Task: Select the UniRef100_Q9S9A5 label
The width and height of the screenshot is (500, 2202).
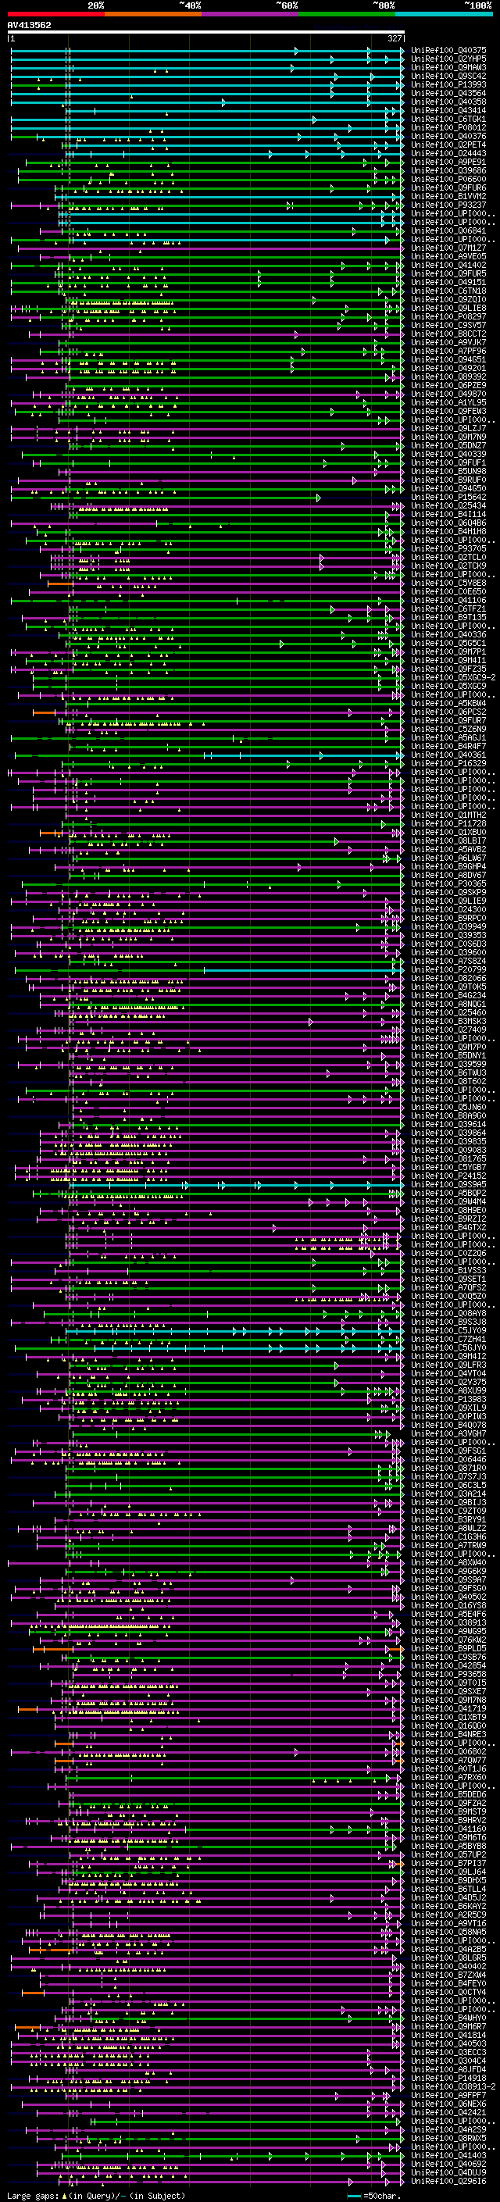Action: [x=448, y=1185]
